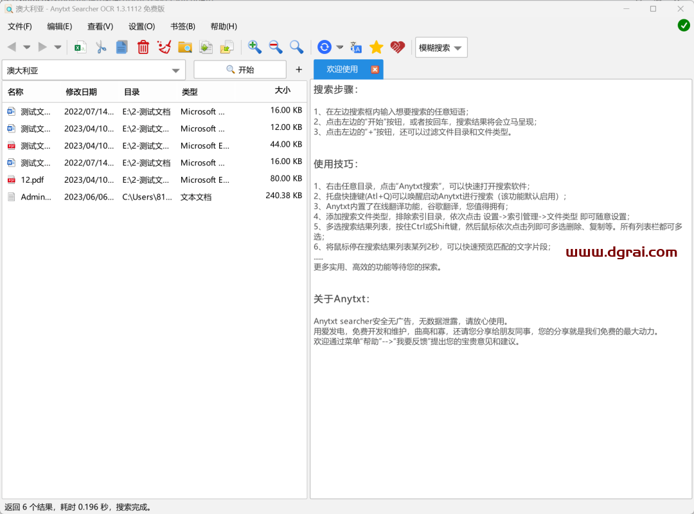Open the folder search icon
Screen dimensions: 694x514
(x=185, y=47)
